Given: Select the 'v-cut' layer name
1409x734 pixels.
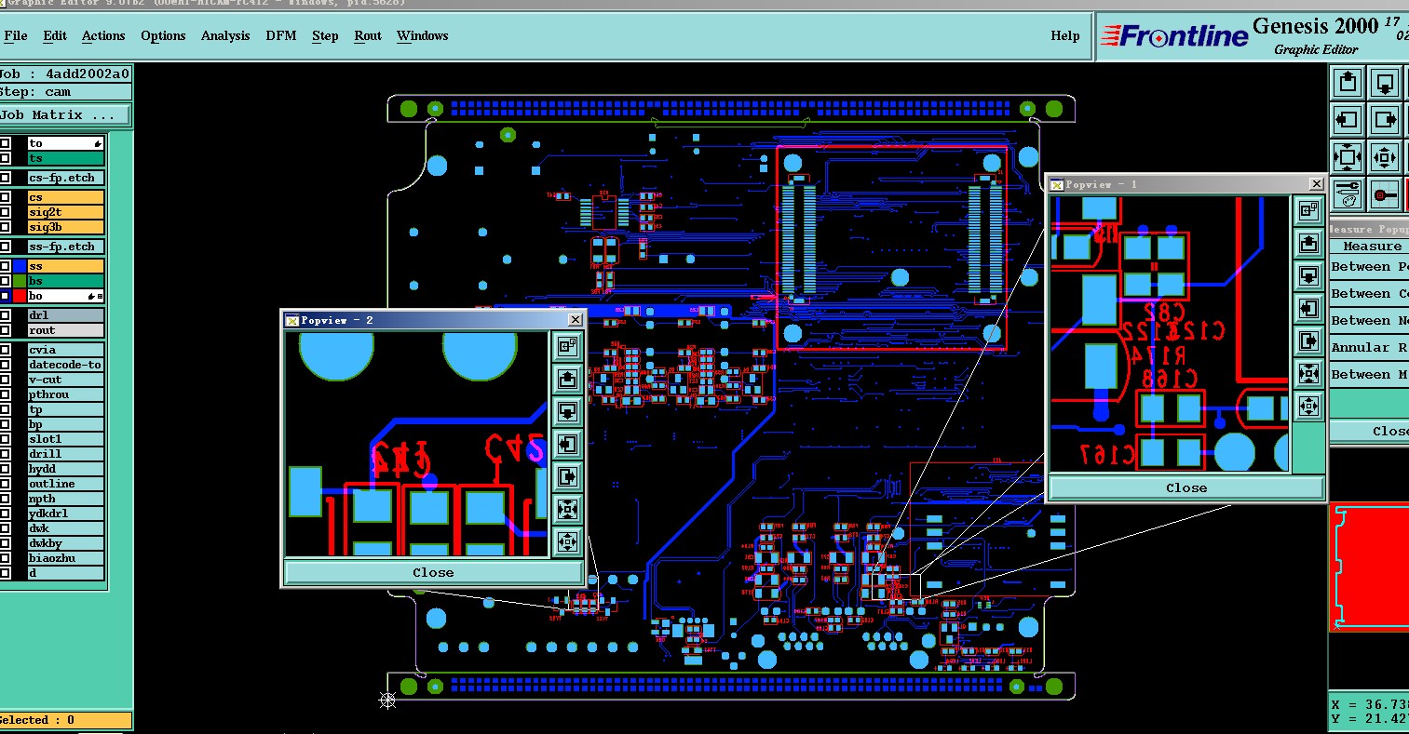Looking at the screenshot, I should pos(66,380).
